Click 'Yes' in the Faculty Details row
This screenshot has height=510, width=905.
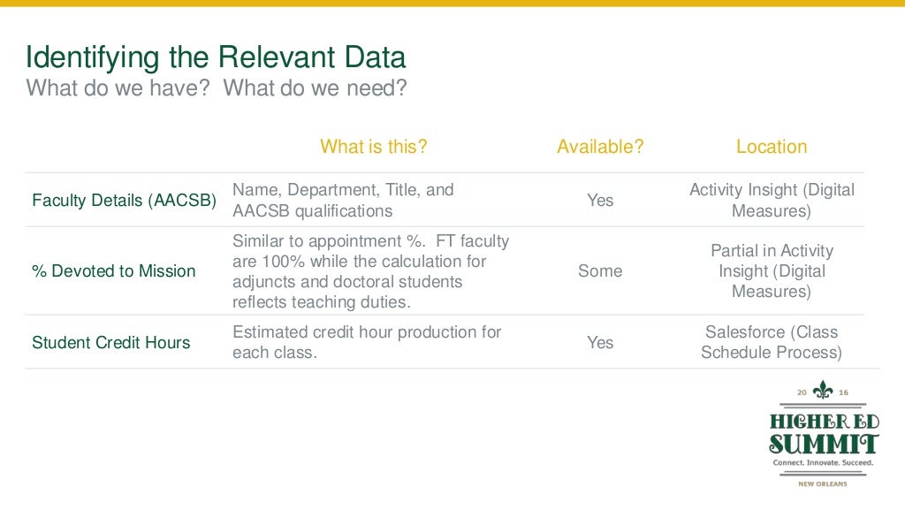coord(600,201)
